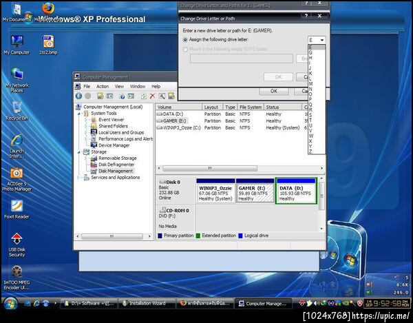This screenshot has height=323, width=413.
Task: Open My Computer desktop icon
Action: [x=17, y=45]
